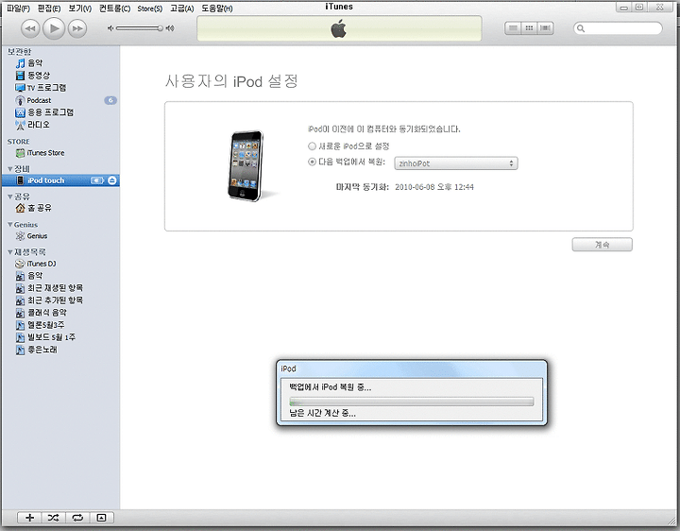Open Genius in sidebar
This screenshot has width=680, height=531.
pos(60,236)
